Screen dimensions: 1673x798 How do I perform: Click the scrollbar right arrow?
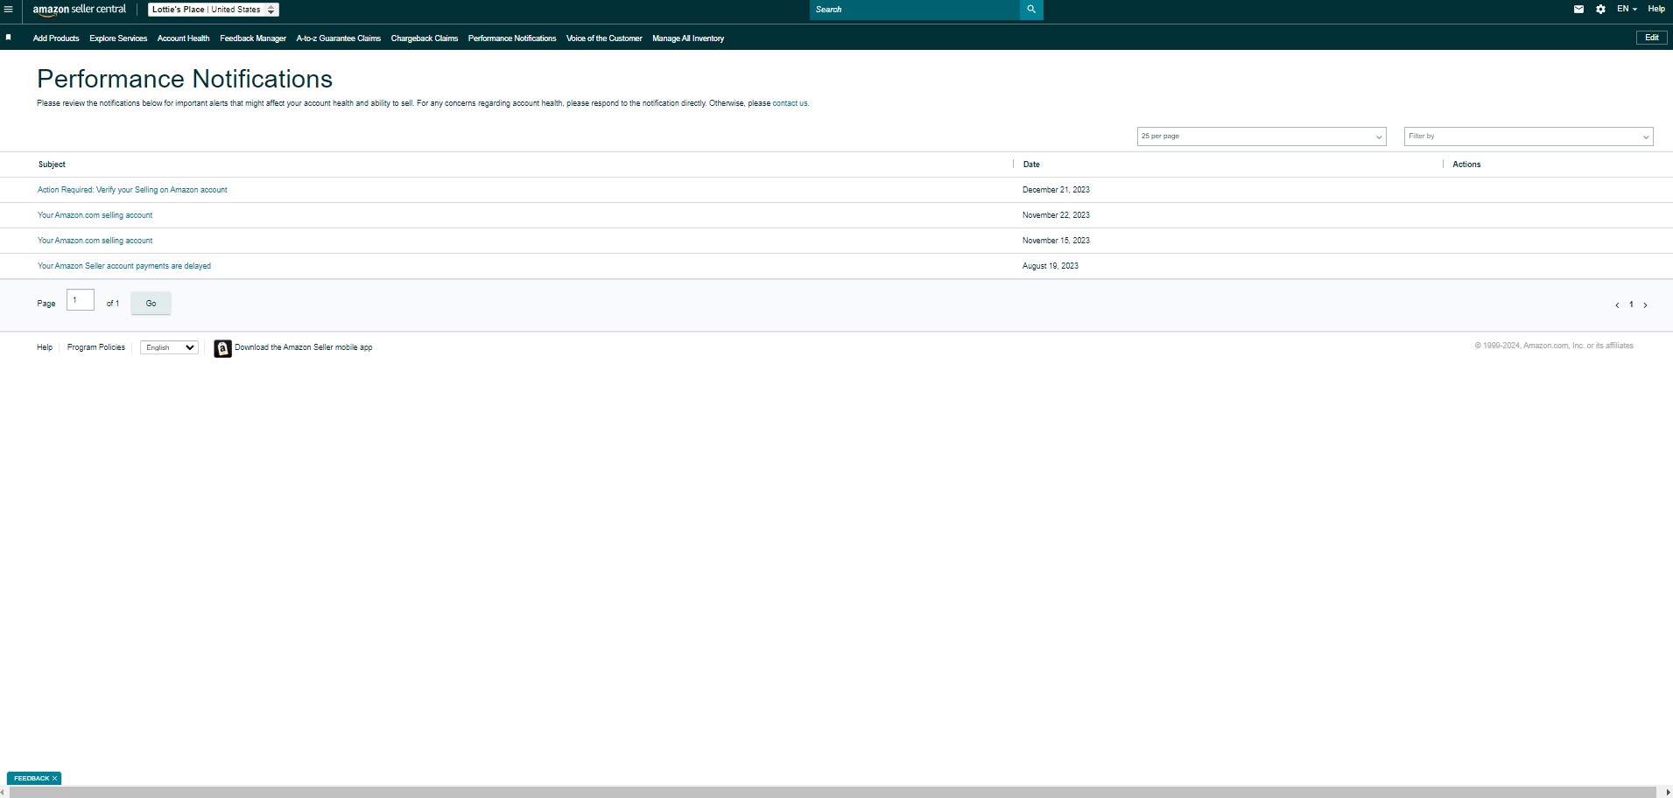[1668, 793]
